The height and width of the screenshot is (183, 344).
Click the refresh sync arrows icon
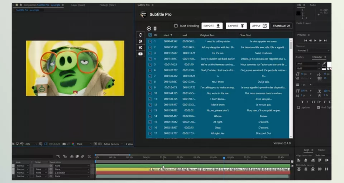pos(140,35)
